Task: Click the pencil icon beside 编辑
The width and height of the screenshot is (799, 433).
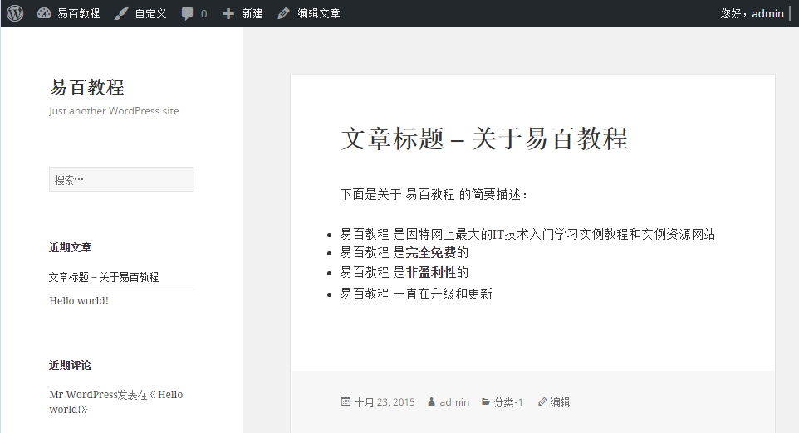Action: [542, 401]
